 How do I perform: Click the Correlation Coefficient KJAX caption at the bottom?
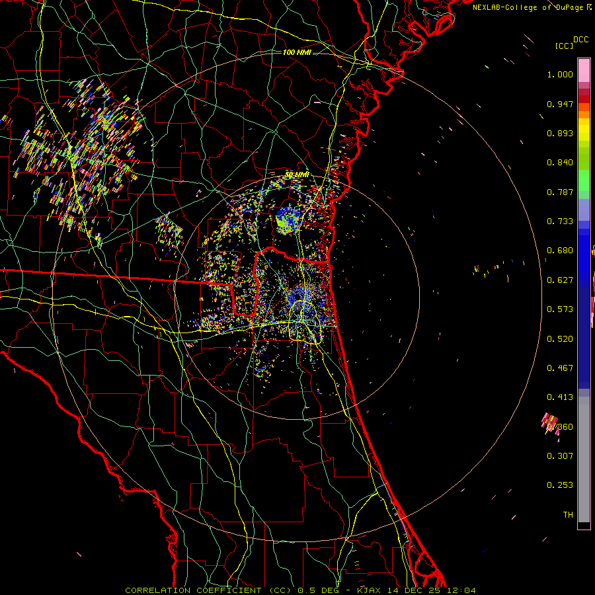click(300, 590)
